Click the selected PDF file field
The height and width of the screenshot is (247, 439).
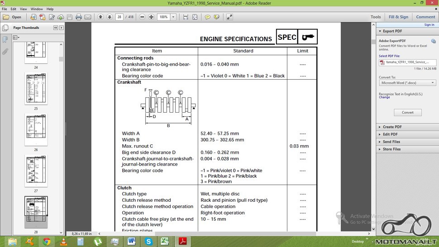(407, 62)
